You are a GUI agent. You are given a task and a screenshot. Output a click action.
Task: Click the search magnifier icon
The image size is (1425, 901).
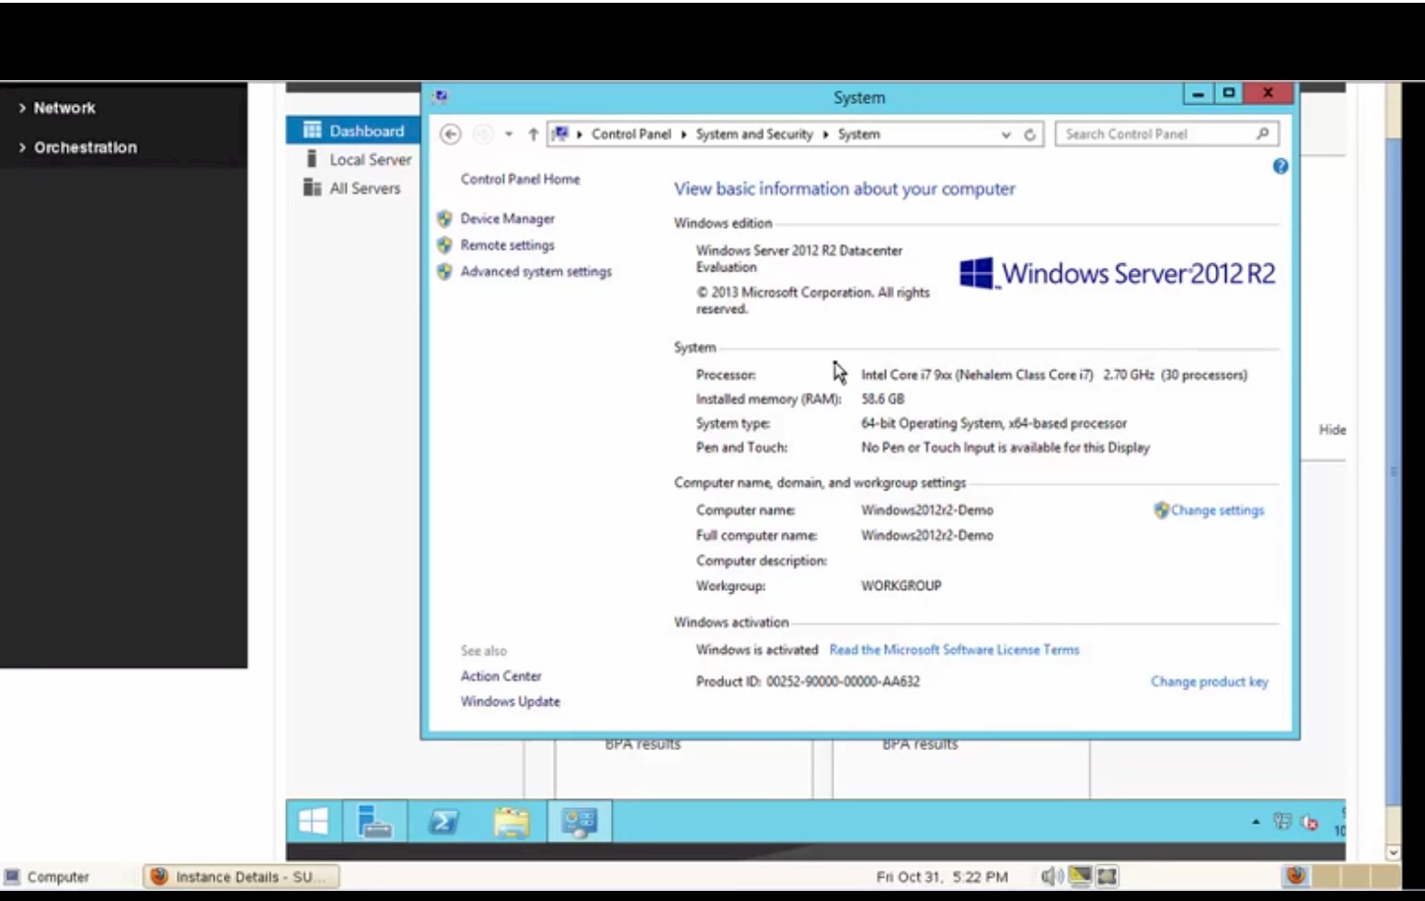pyautogui.click(x=1263, y=133)
